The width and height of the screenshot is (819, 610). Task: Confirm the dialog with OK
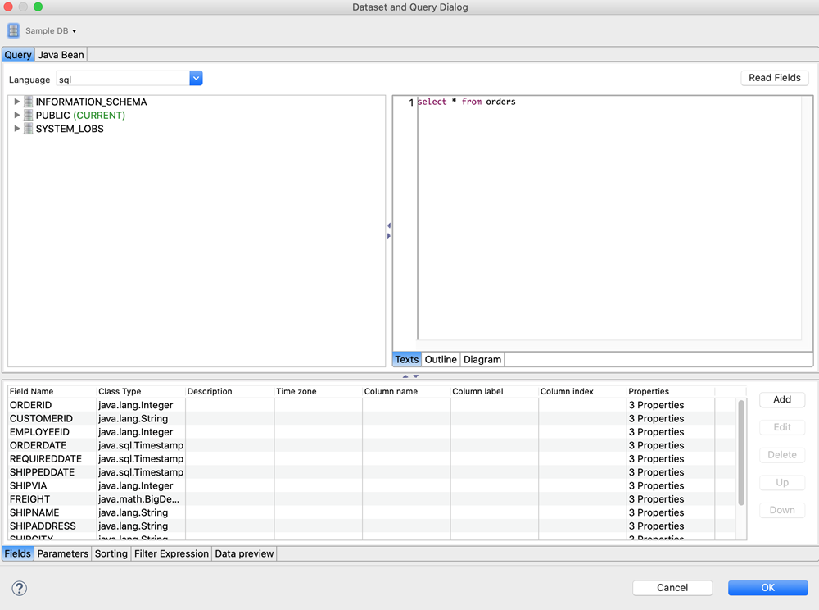coord(768,588)
